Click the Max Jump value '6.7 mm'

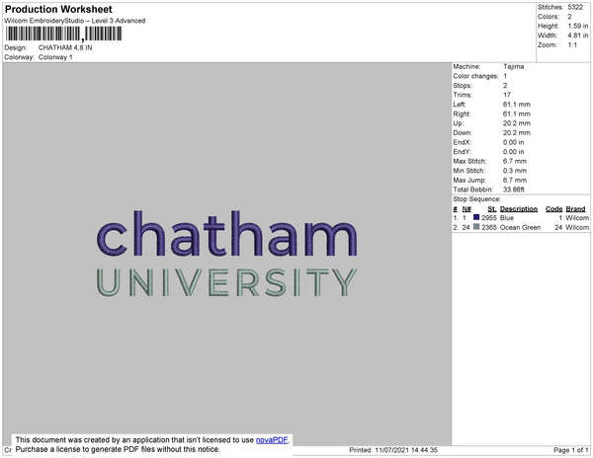point(514,180)
